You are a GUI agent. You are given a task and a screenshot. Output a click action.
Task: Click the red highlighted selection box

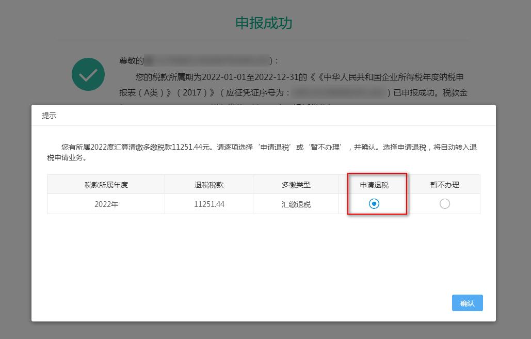click(x=377, y=193)
